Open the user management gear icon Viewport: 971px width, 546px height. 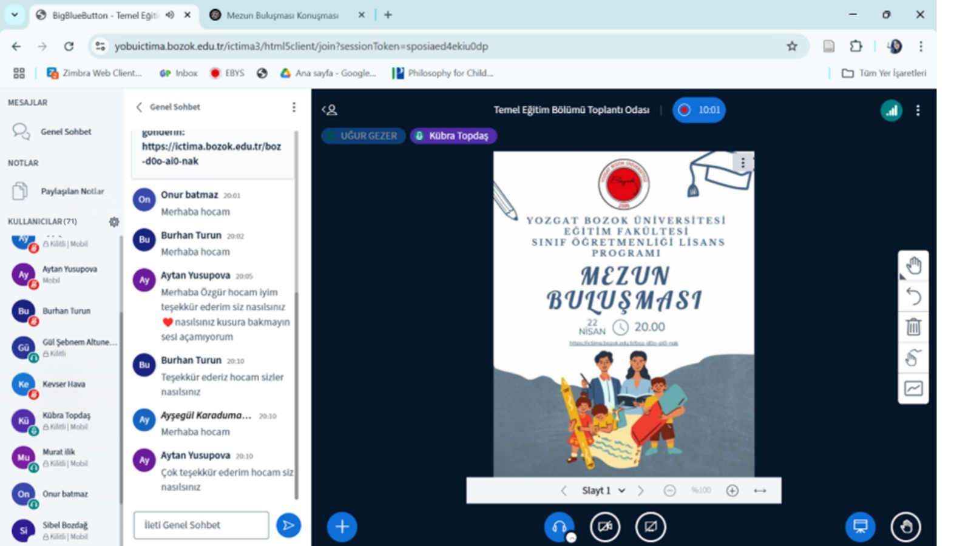coord(114,221)
